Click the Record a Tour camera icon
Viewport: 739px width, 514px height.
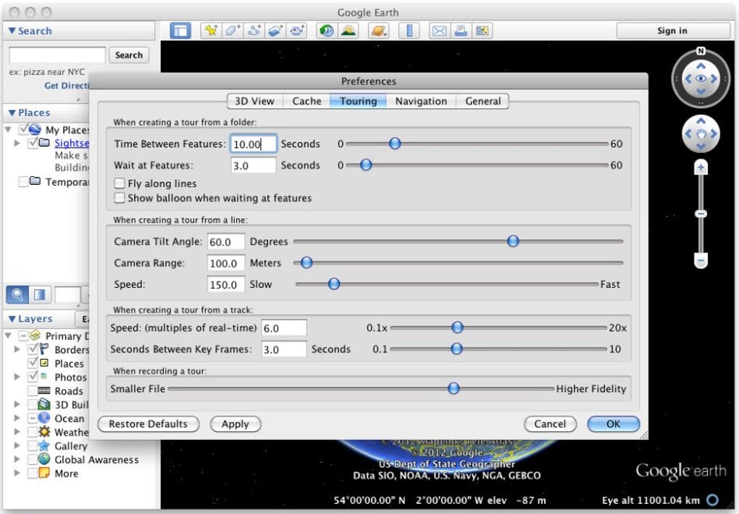297,31
